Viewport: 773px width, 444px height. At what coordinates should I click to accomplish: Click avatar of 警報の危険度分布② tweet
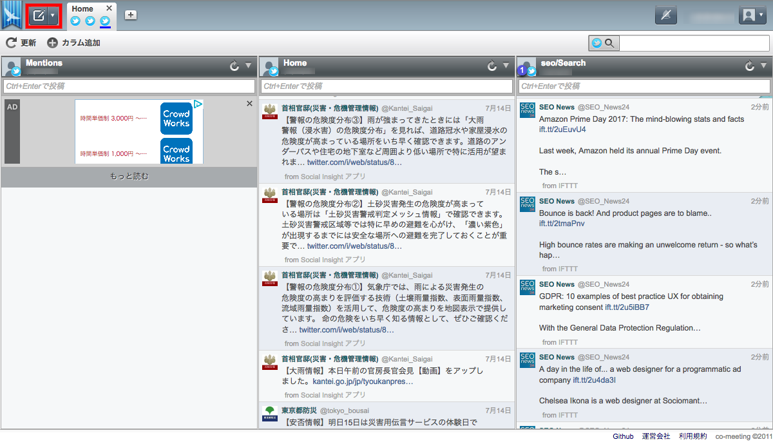pyautogui.click(x=270, y=196)
